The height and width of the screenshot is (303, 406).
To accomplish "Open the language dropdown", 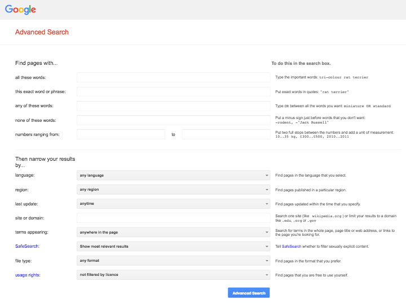I will (173, 175).
